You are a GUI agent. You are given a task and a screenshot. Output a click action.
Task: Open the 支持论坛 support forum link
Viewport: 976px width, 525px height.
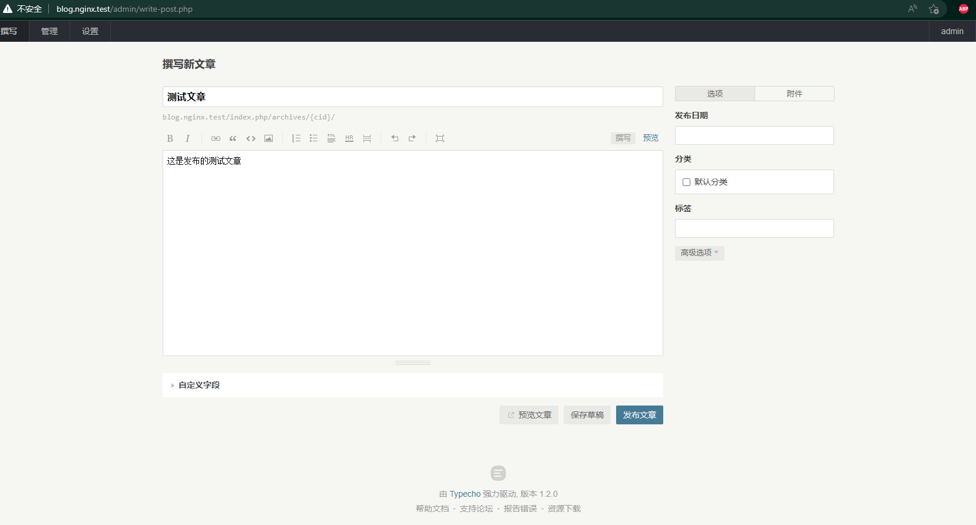[x=477, y=509]
